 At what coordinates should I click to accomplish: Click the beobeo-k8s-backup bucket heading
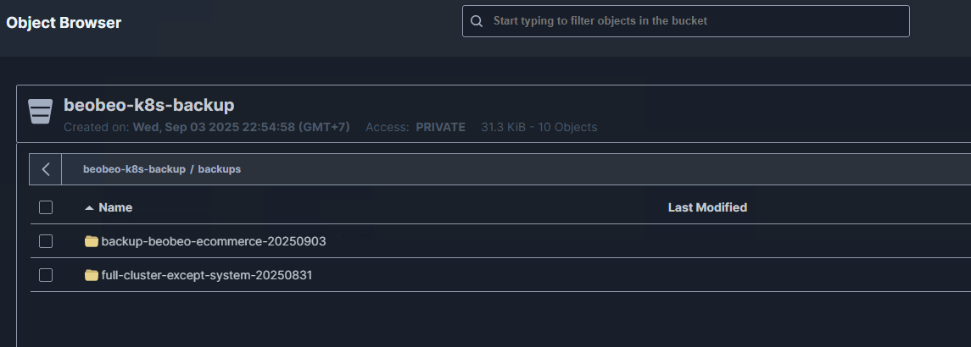[x=149, y=106]
